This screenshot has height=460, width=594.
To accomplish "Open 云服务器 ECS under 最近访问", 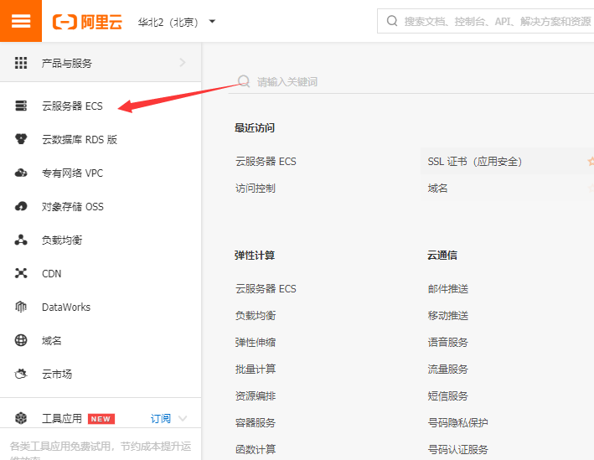I will point(266,162).
